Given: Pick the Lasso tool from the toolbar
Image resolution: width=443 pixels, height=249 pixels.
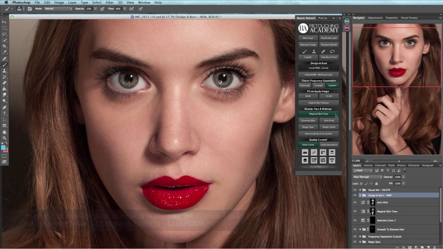Looking at the screenshot, I should [4, 34].
